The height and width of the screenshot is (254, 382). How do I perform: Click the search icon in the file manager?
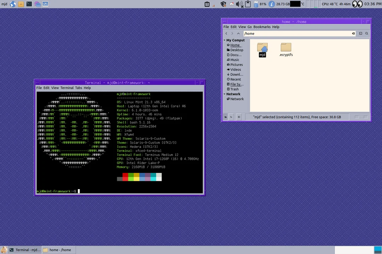click(x=366, y=33)
